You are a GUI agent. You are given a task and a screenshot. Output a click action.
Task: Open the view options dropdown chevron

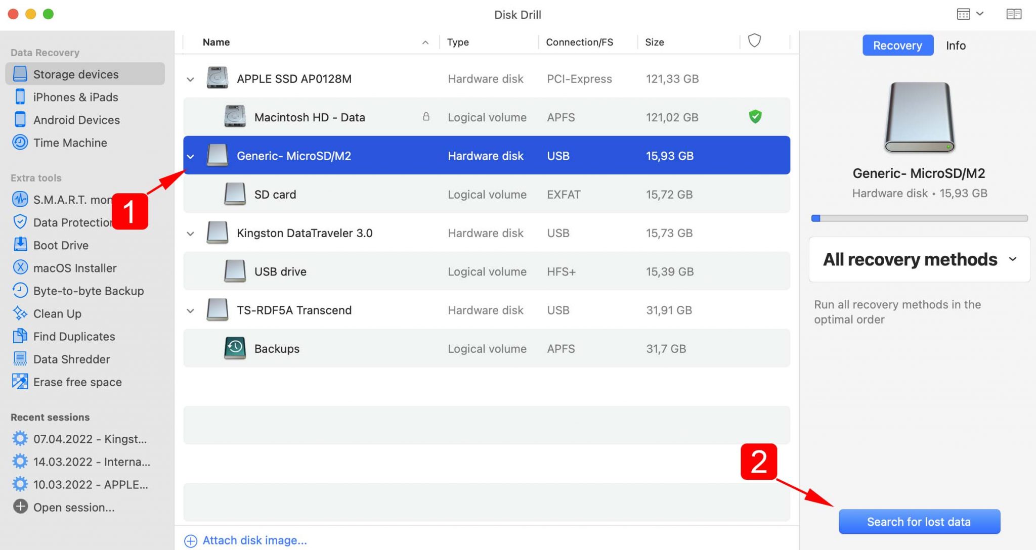coord(980,14)
